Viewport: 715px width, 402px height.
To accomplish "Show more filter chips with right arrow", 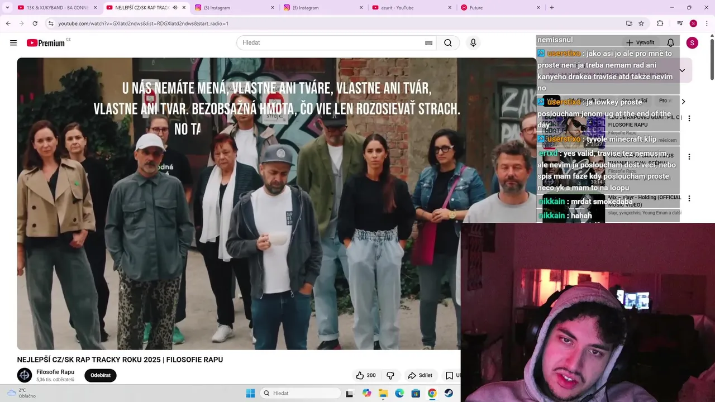I will (683, 101).
